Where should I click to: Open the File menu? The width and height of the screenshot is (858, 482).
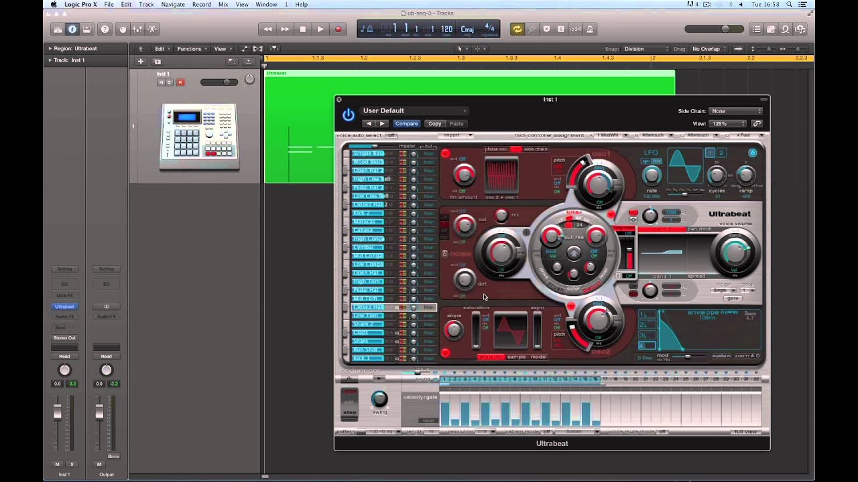pos(109,5)
